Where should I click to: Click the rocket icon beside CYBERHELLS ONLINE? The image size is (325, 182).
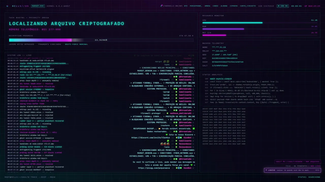161,6
